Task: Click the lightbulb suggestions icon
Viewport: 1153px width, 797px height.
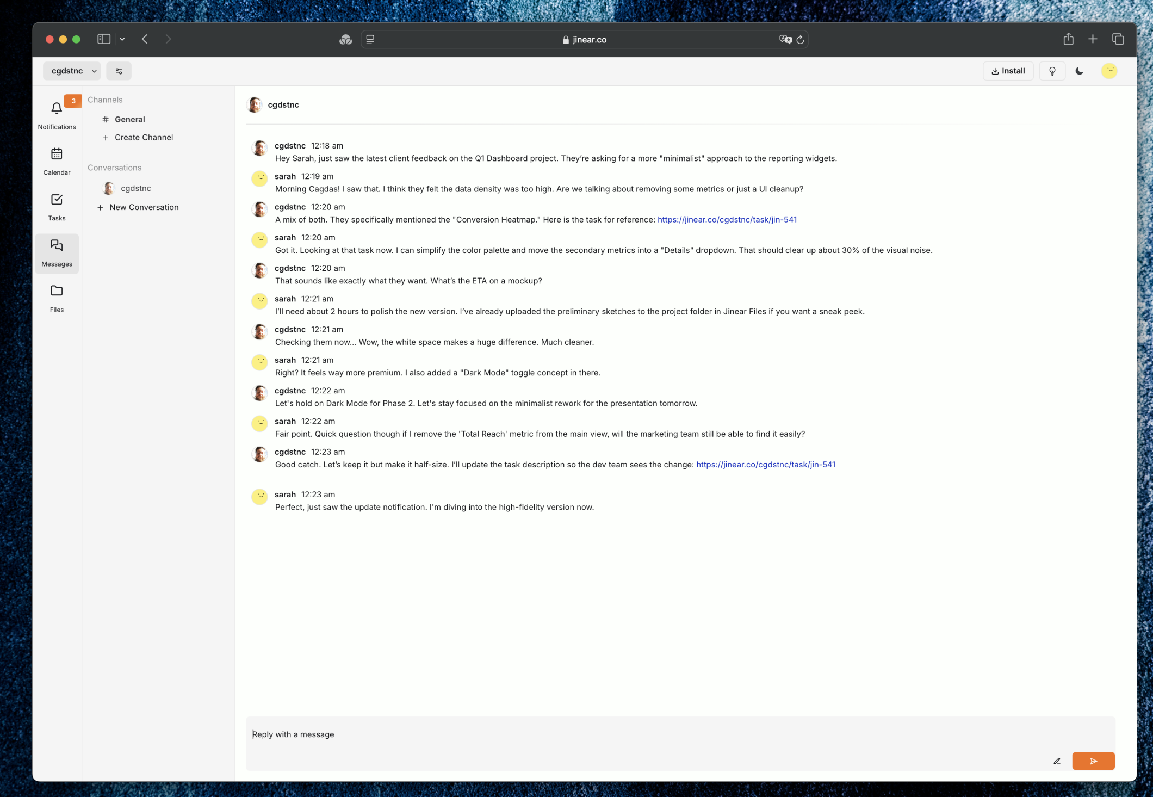Action: click(1053, 71)
